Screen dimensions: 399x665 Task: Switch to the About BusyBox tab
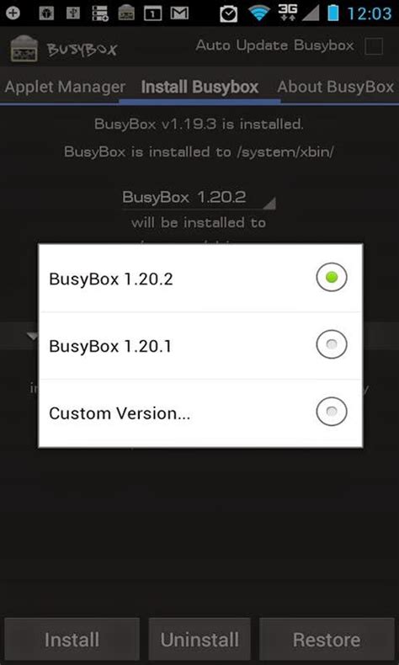(x=335, y=87)
